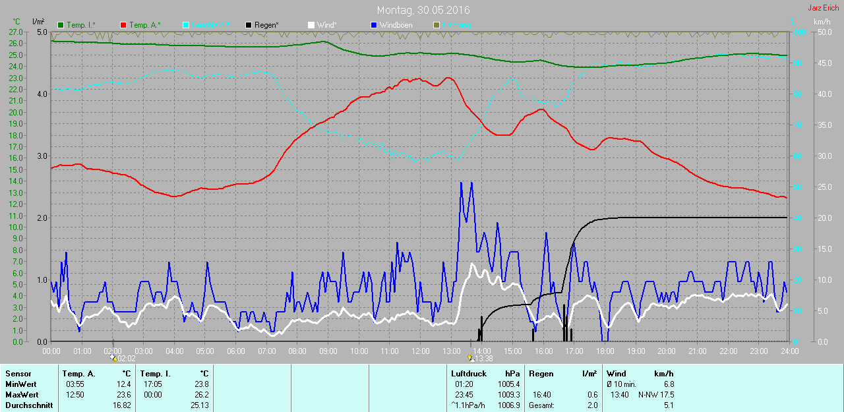Select the white Wind legend swatch
This screenshot has height=412, width=844.
[311, 25]
